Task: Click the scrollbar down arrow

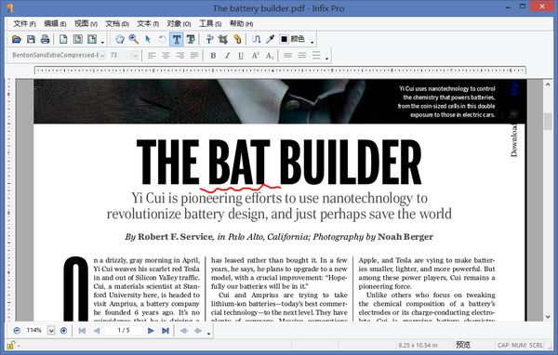Action: 548,317
